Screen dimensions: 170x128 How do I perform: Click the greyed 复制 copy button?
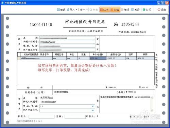pyautogui.click(x=94, y=9)
